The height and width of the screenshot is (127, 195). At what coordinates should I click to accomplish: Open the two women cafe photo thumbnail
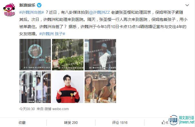coord(100,87)
